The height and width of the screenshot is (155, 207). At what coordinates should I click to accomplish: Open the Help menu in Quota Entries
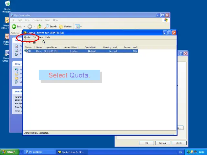pyautogui.click(x=48, y=37)
